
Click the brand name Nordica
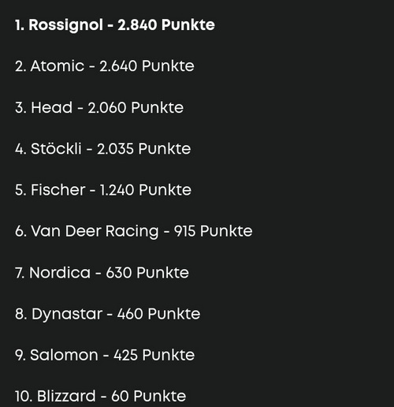pyautogui.click(x=60, y=272)
